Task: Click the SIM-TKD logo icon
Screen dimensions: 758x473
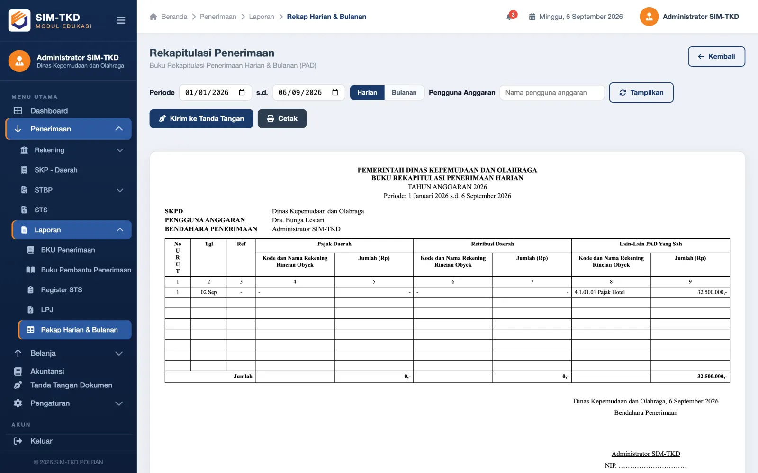Action: [x=19, y=20]
